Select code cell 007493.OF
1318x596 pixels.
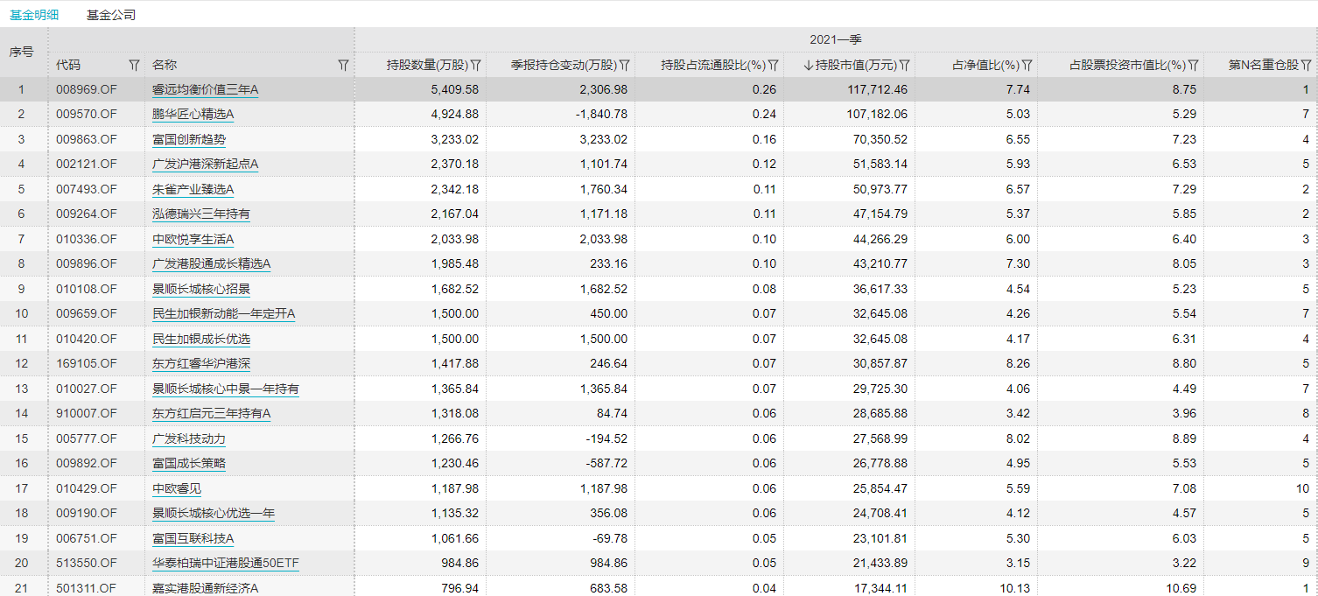87,189
